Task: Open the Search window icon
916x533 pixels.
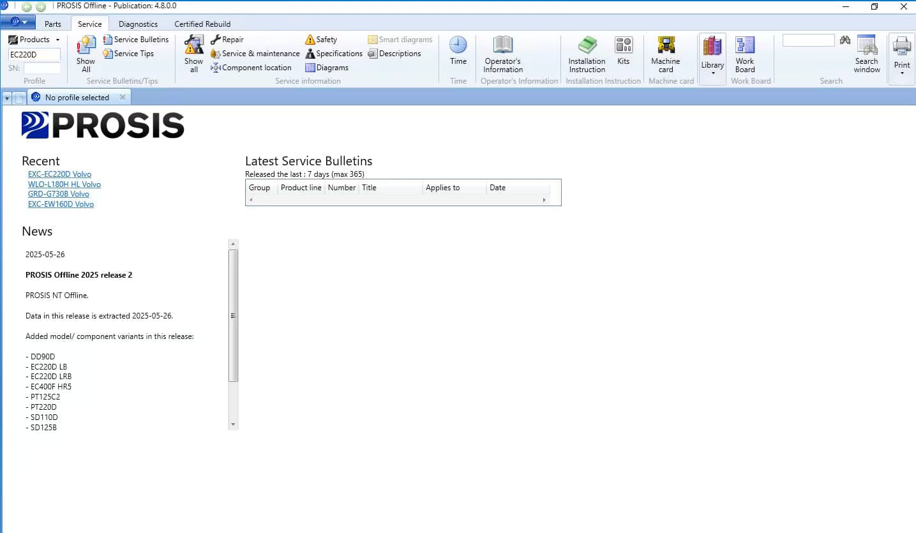Action: (x=867, y=45)
